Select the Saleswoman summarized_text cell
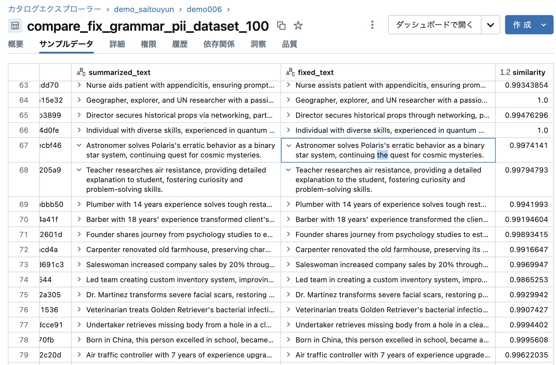Image resolution: width=556 pixels, height=365 pixels. click(x=176, y=265)
